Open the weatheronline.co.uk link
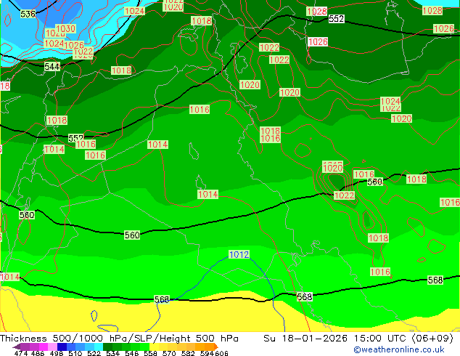The width and height of the screenshot is (460, 356). [398, 349]
